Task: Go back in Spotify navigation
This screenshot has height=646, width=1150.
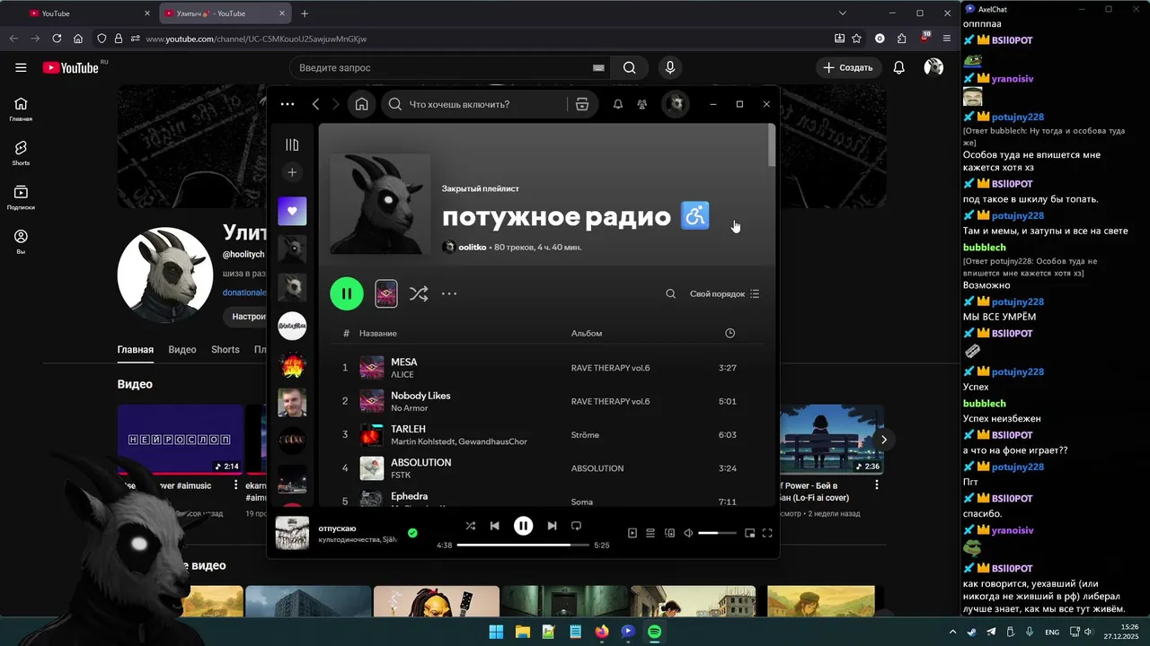Action: (x=315, y=104)
